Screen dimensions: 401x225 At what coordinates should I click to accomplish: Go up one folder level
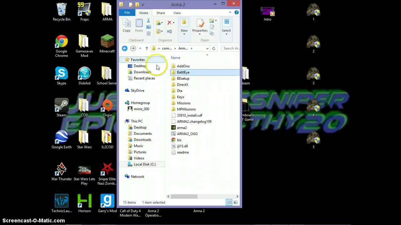tap(147, 48)
